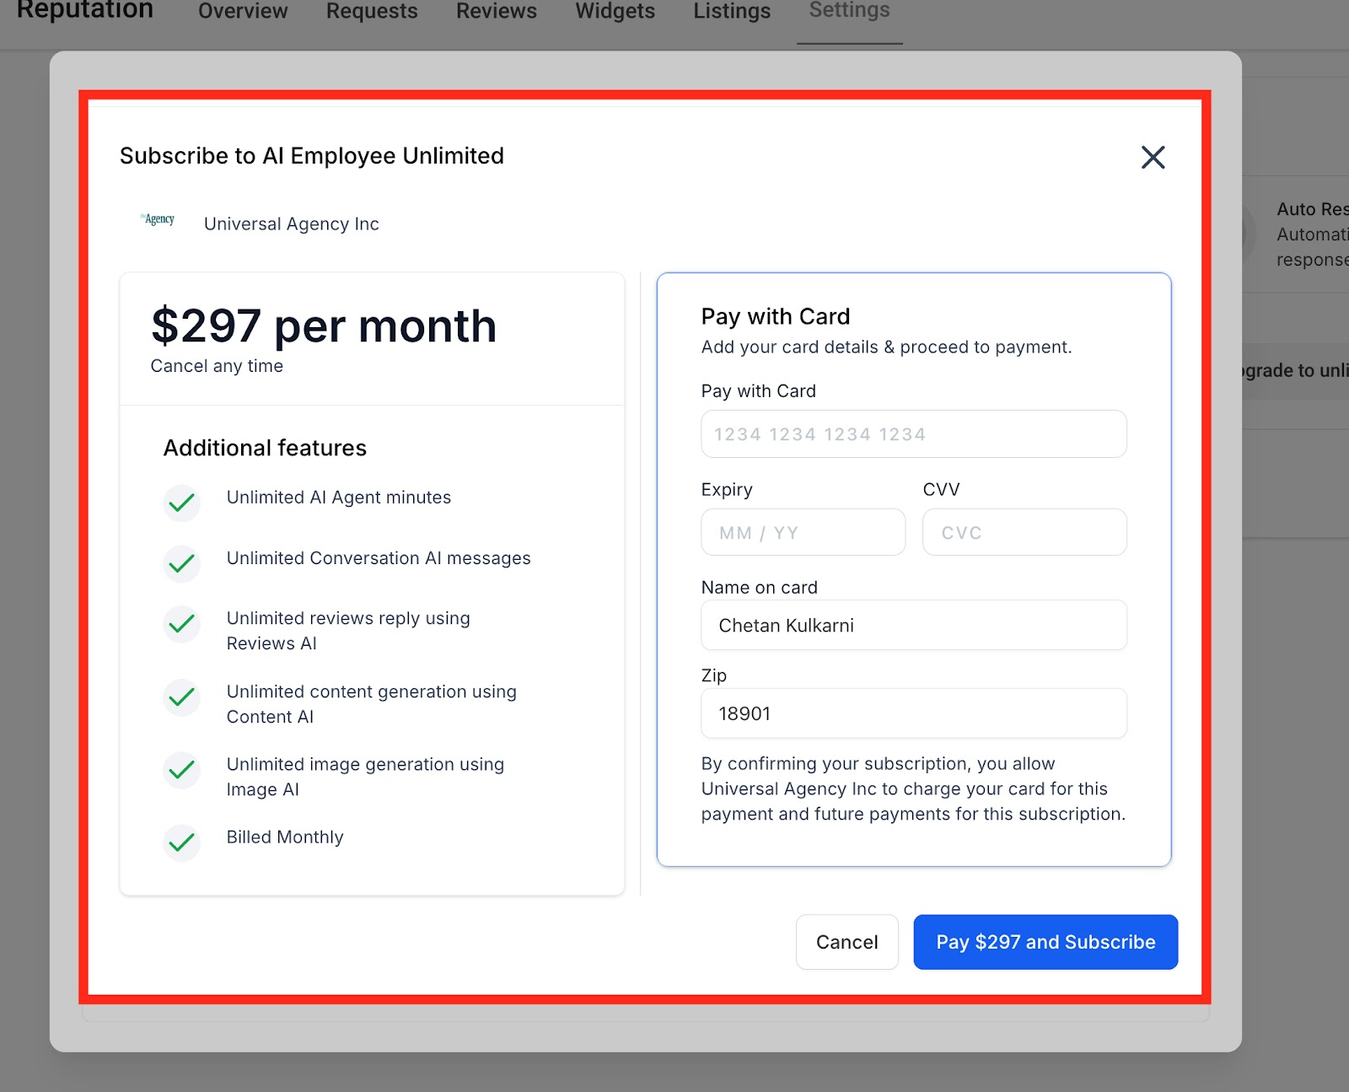
Task: Click the "Pay with Card" heading
Action: pos(776,316)
